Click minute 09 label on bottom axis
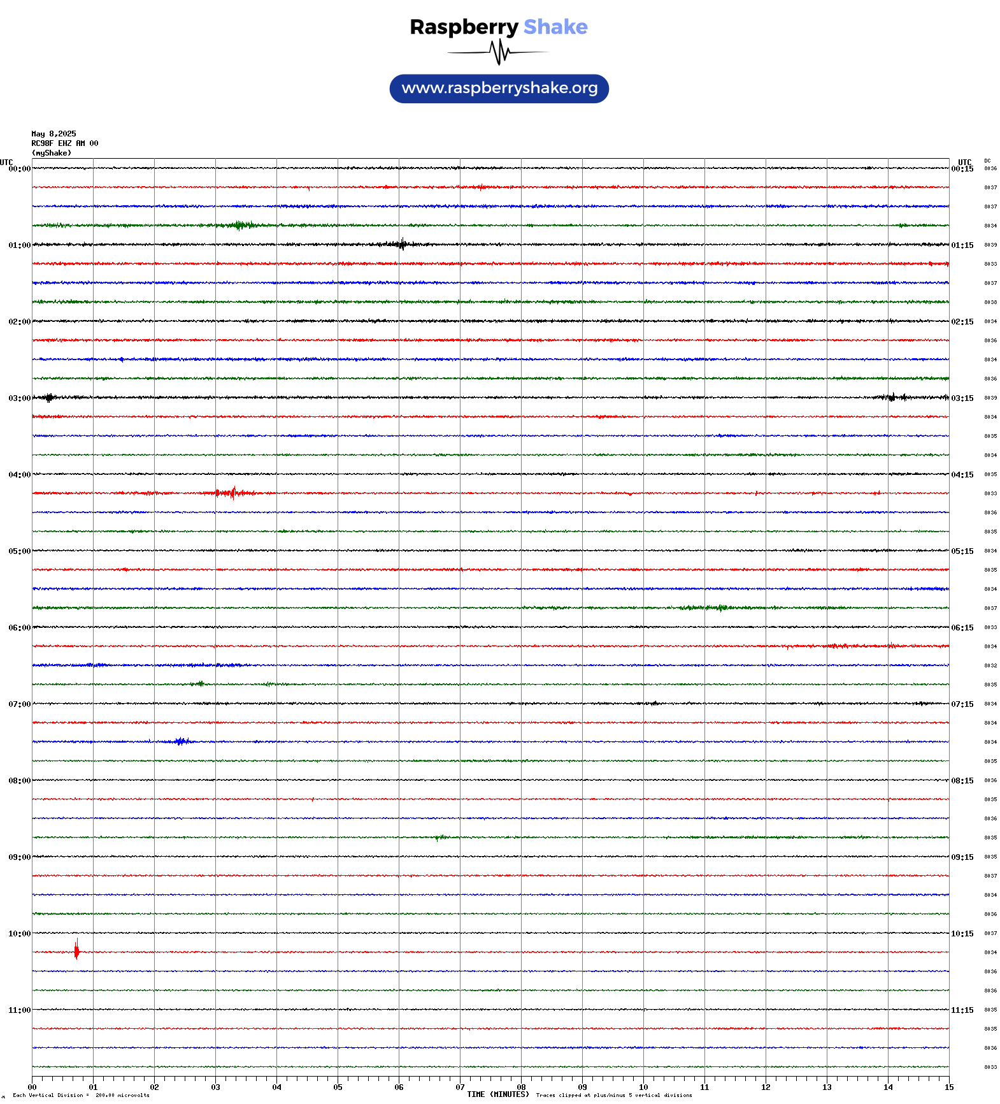Screen dimensions: 1000x1104 pos(582,1087)
